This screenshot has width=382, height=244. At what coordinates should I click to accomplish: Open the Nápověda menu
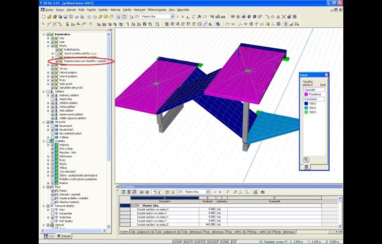183,10
